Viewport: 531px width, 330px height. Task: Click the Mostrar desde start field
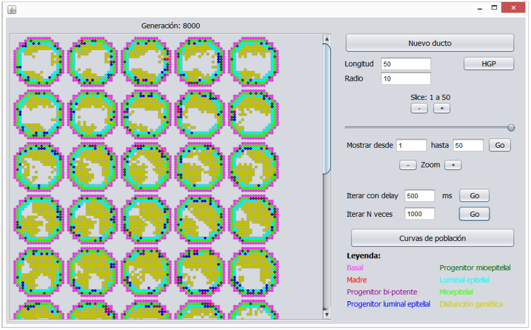tap(411, 146)
